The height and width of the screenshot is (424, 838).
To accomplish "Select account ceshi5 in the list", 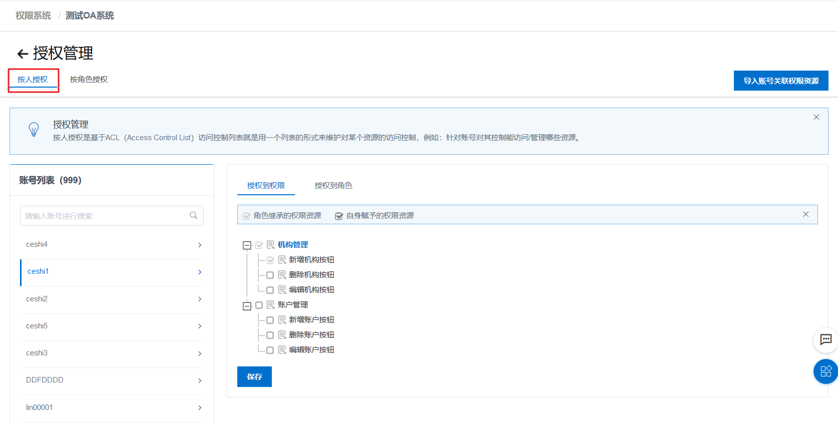I will pos(112,326).
